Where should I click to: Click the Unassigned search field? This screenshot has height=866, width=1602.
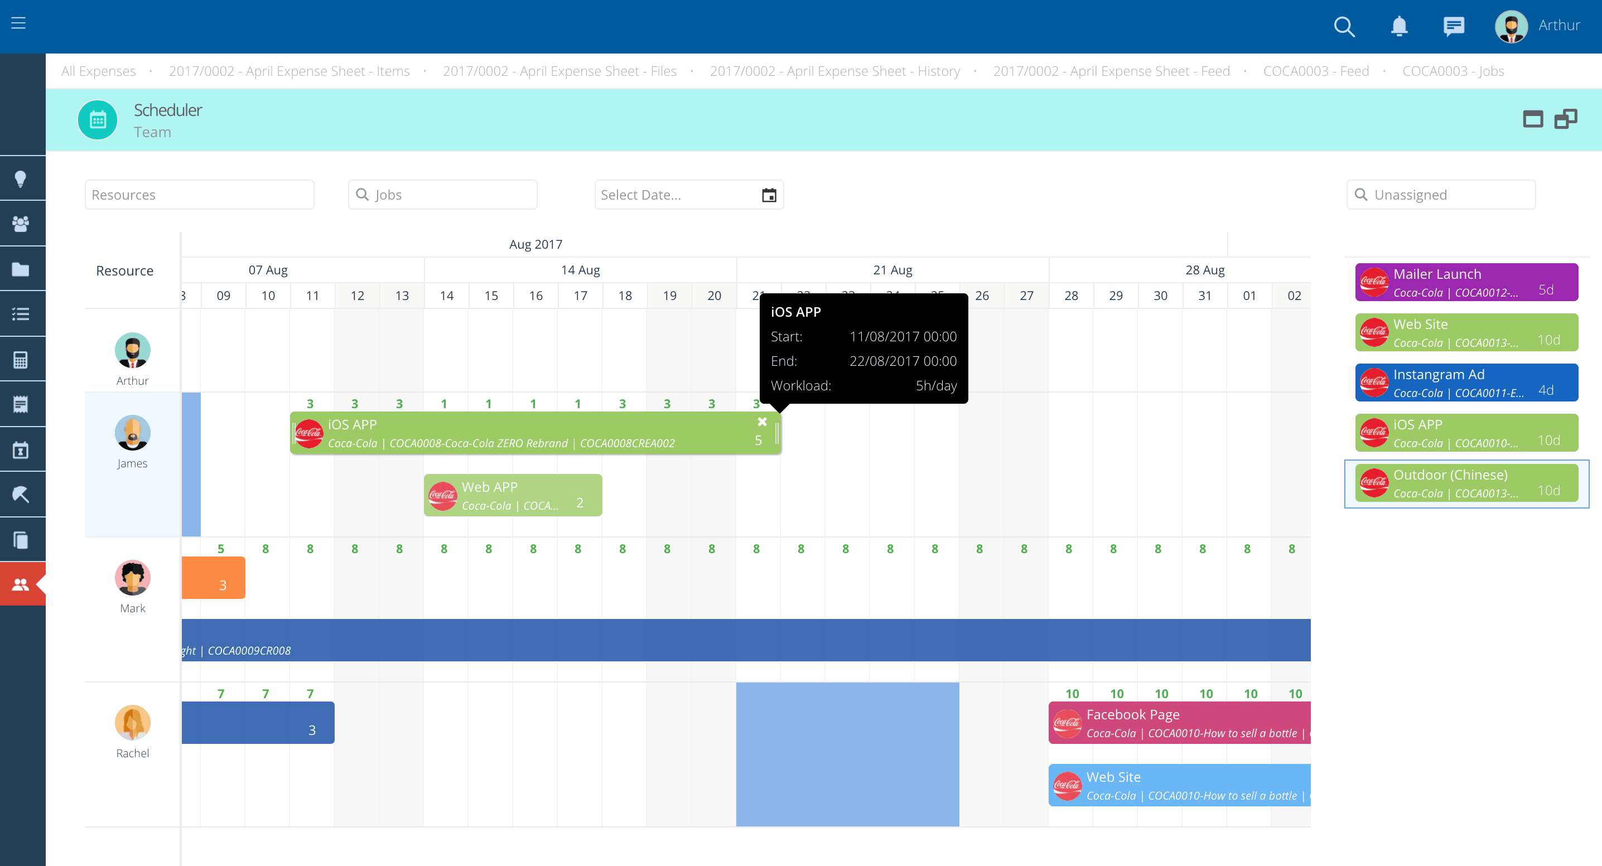[x=1441, y=195]
